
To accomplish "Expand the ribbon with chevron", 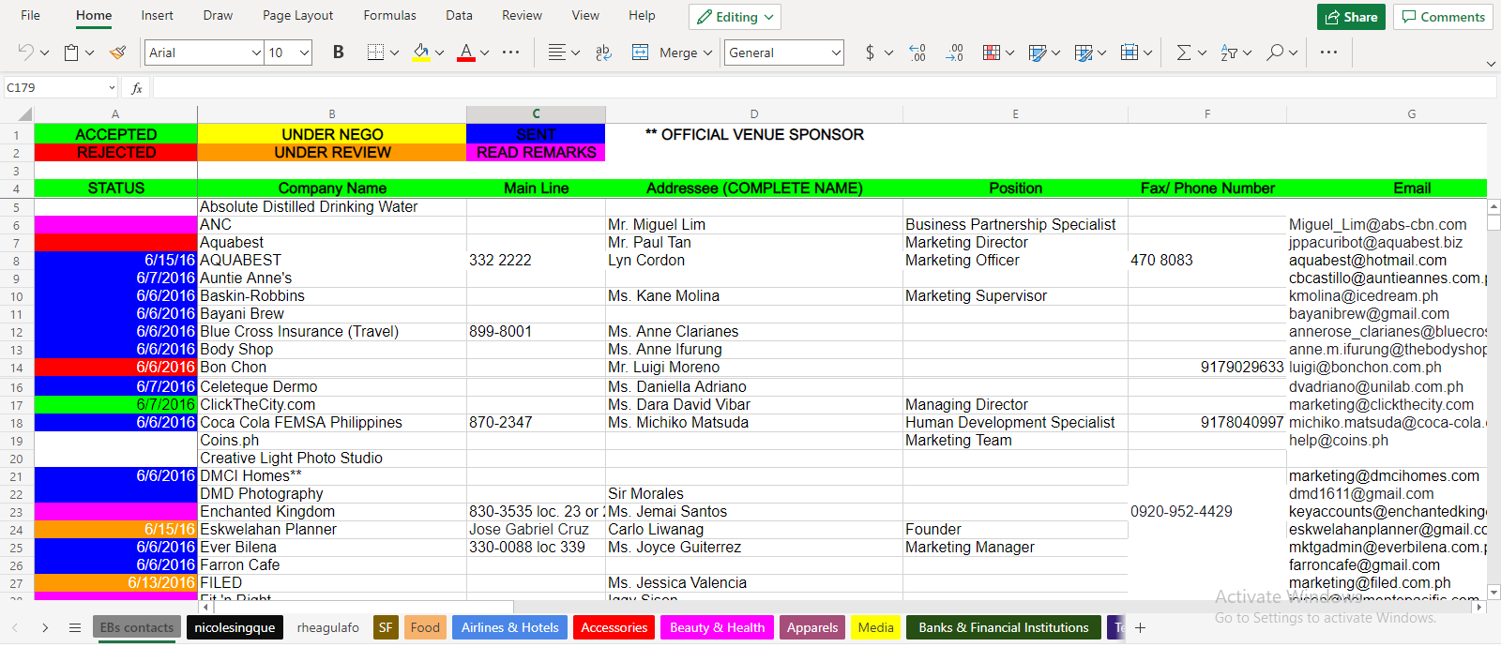I will pos(1491,64).
